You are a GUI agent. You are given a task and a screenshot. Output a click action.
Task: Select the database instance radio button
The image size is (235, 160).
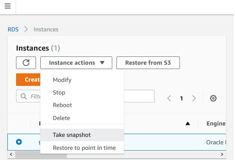[x=19, y=142]
